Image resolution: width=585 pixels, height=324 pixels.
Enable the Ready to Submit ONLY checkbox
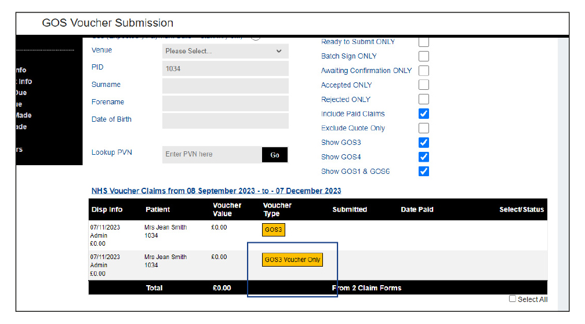click(424, 42)
